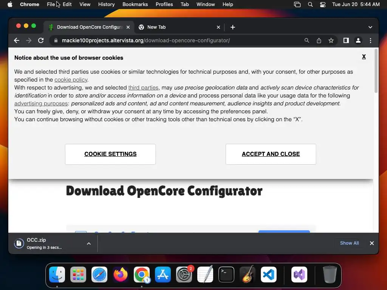
Task: Open Launchpad from the Dock
Action: pyautogui.click(x=78, y=275)
